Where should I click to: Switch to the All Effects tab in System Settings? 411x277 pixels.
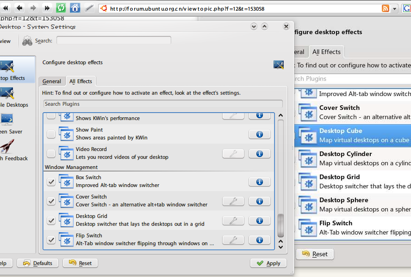point(81,81)
